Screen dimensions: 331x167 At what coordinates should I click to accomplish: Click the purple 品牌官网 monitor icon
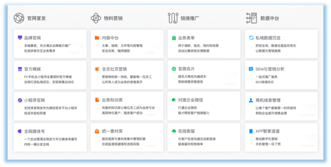pyautogui.click(x=20, y=38)
